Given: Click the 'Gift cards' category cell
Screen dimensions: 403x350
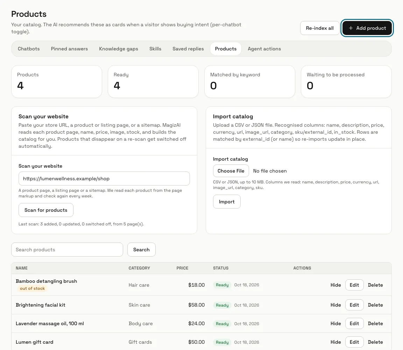Looking at the screenshot, I should 140,342.
